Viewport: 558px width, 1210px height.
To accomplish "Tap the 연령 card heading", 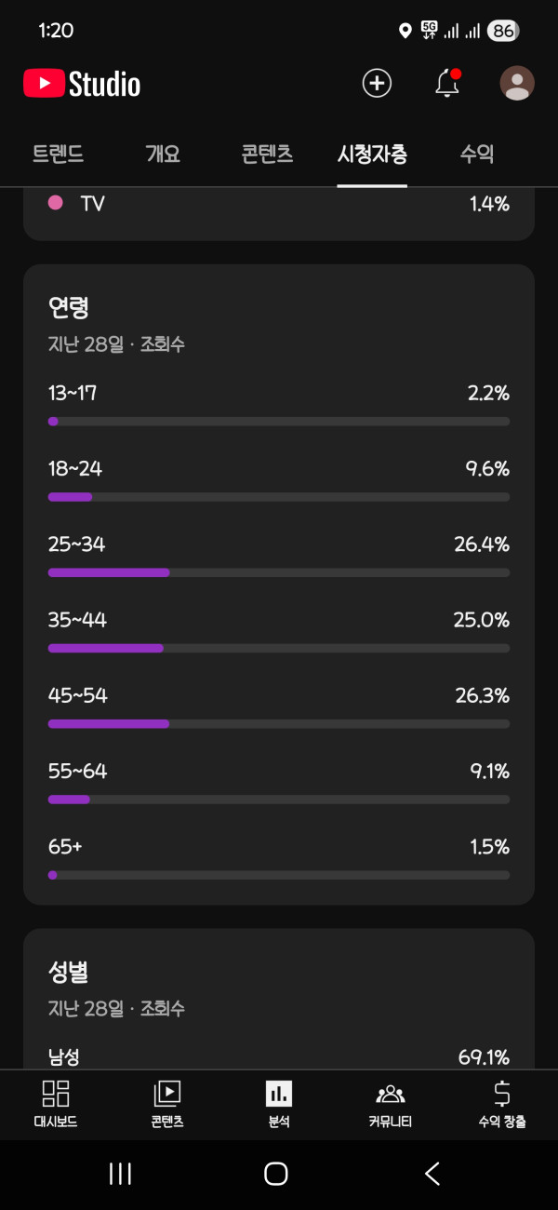I will 69,307.
